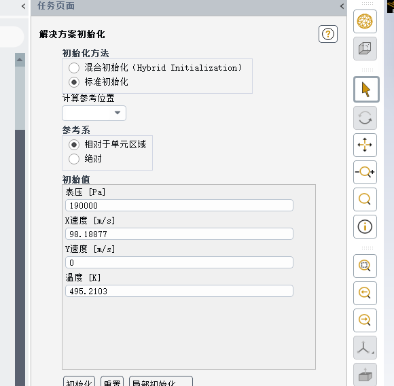Click the 局部初始化 button
Viewport: 394px width, 386px height.
[161, 382]
